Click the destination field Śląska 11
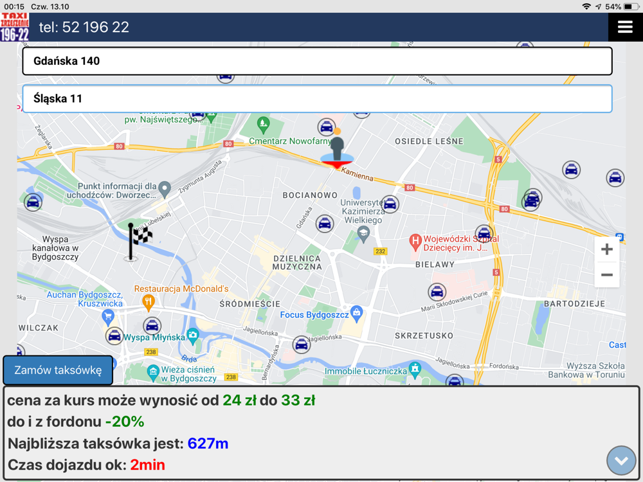 317,99
